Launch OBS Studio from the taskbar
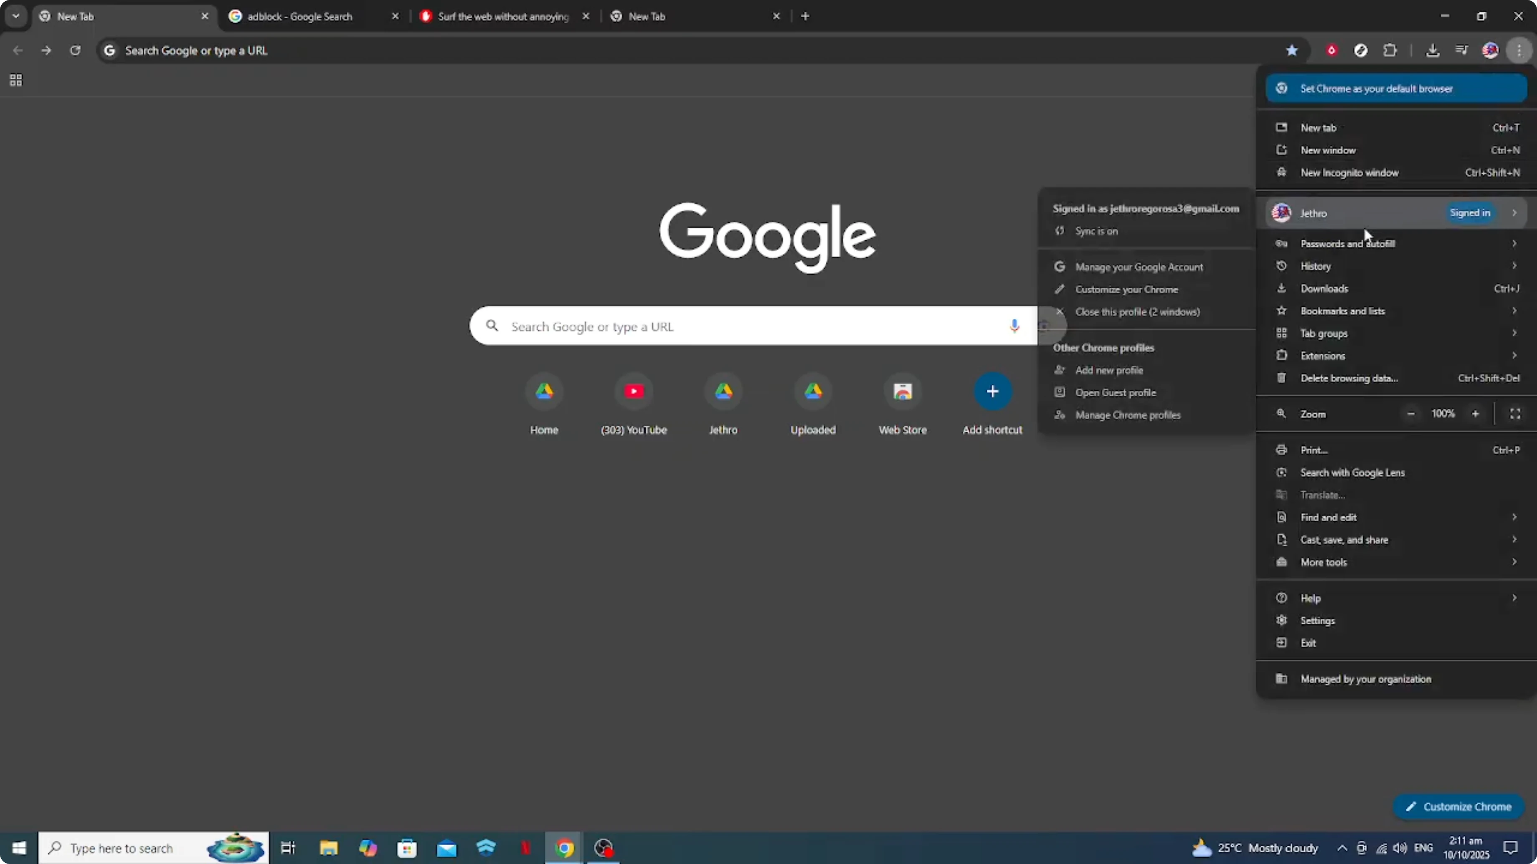This screenshot has width=1537, height=864. pyautogui.click(x=603, y=848)
